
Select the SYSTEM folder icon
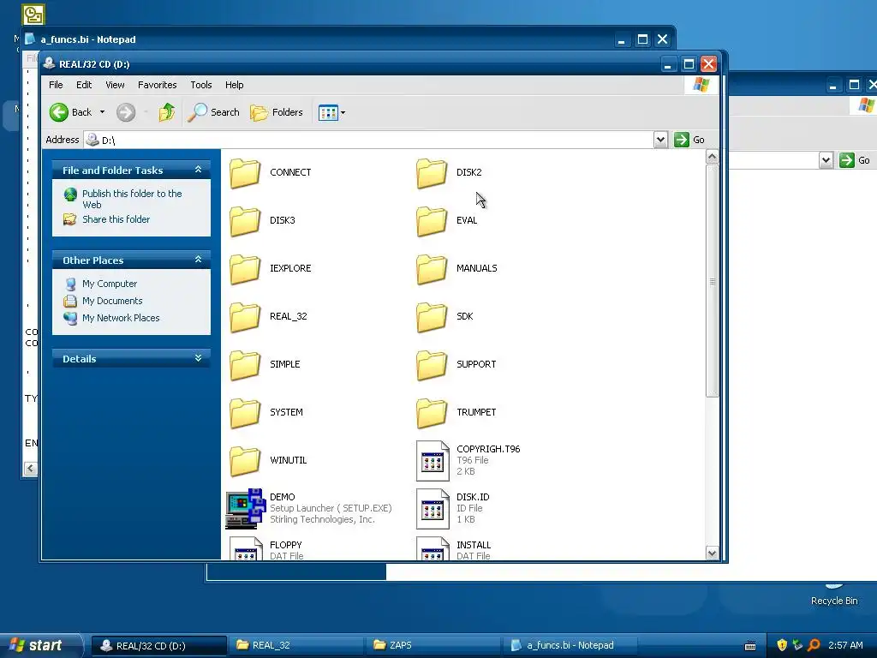(245, 414)
